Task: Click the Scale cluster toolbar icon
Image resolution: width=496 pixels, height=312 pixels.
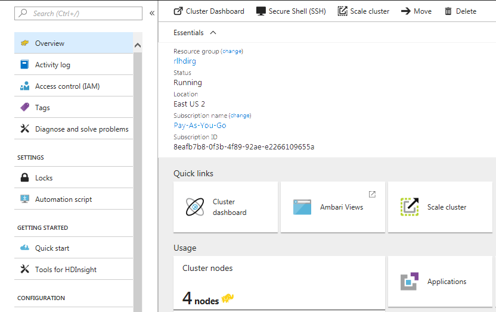Action: tap(342, 11)
